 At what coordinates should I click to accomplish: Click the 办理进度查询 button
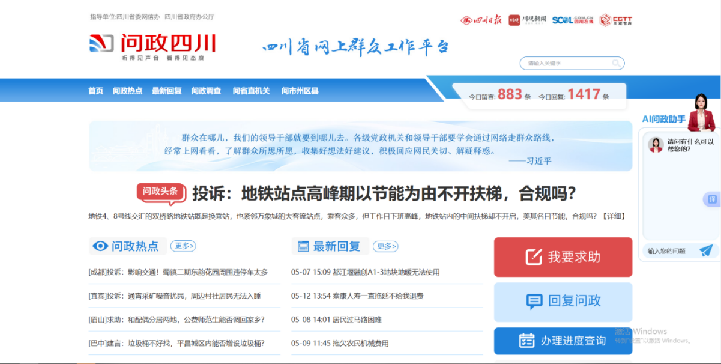click(563, 341)
